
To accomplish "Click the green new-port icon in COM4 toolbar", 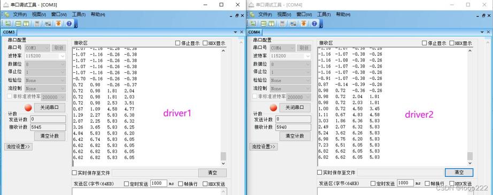I will click(253, 24).
